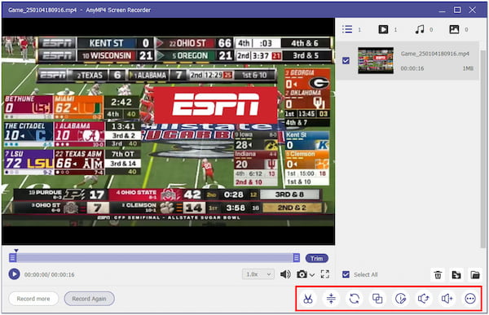Screen dimensions: 489x315
Task: Maximize the Screen Recorder window
Action: 457,10
